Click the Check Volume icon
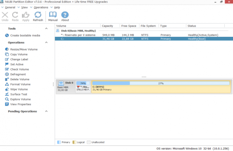This screenshot has width=233, height=151. (7, 69)
